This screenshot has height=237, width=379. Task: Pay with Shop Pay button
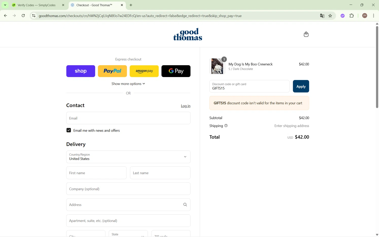[x=81, y=71]
